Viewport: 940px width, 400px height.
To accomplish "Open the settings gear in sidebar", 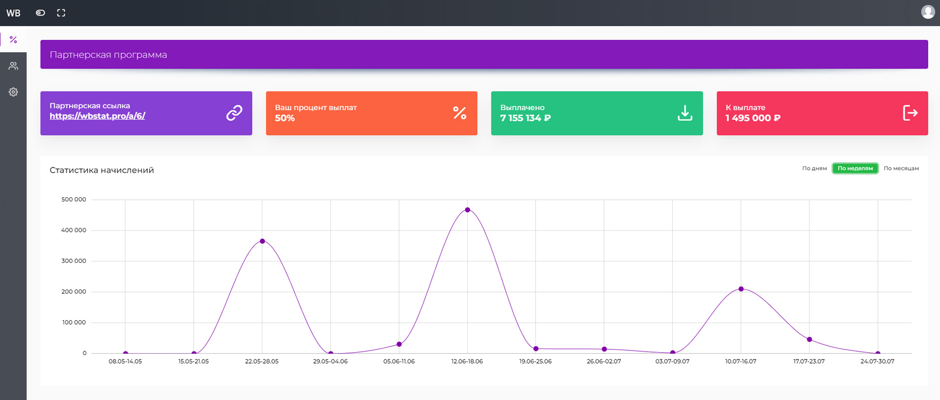I will [13, 92].
